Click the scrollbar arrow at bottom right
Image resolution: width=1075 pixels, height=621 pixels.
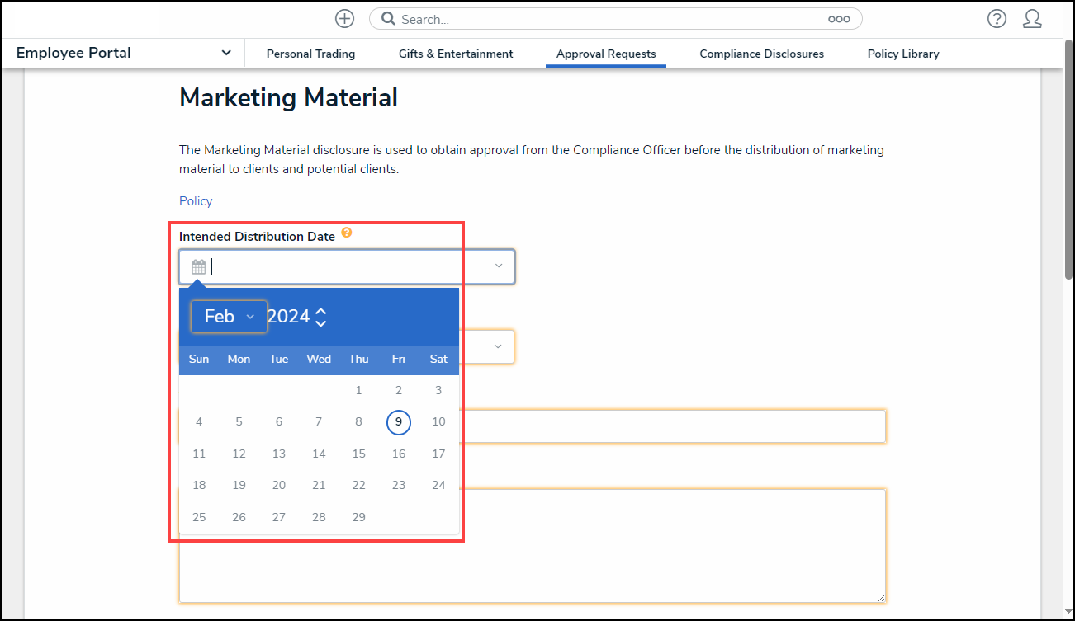[x=1068, y=613]
